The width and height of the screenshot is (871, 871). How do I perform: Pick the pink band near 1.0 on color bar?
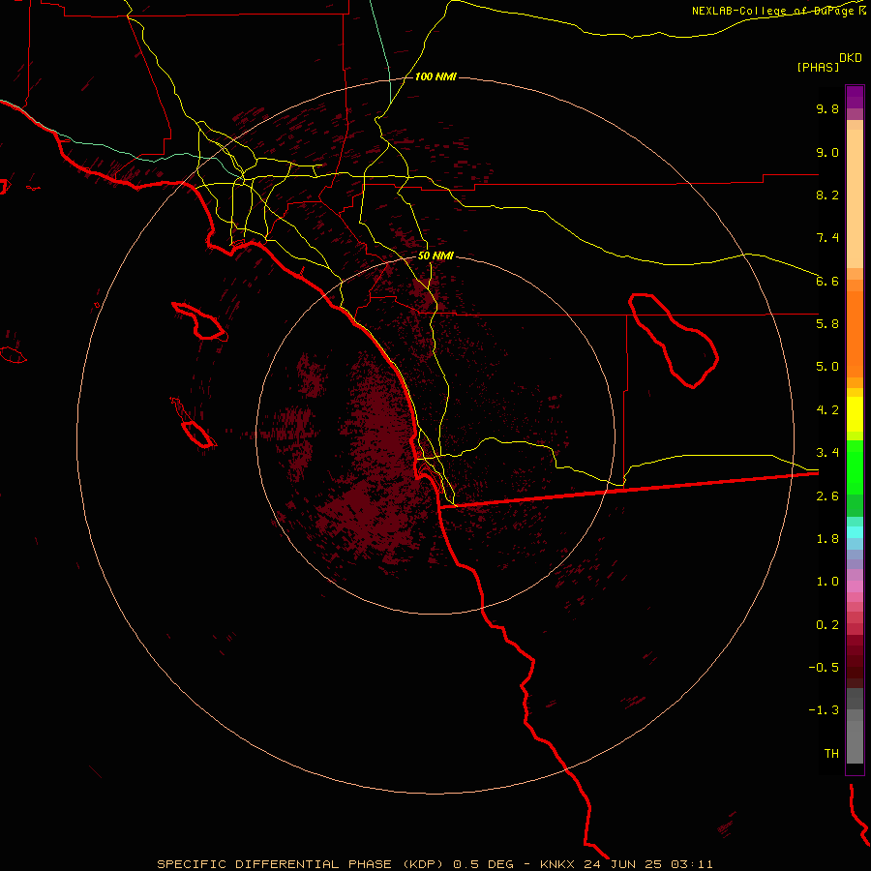click(855, 586)
